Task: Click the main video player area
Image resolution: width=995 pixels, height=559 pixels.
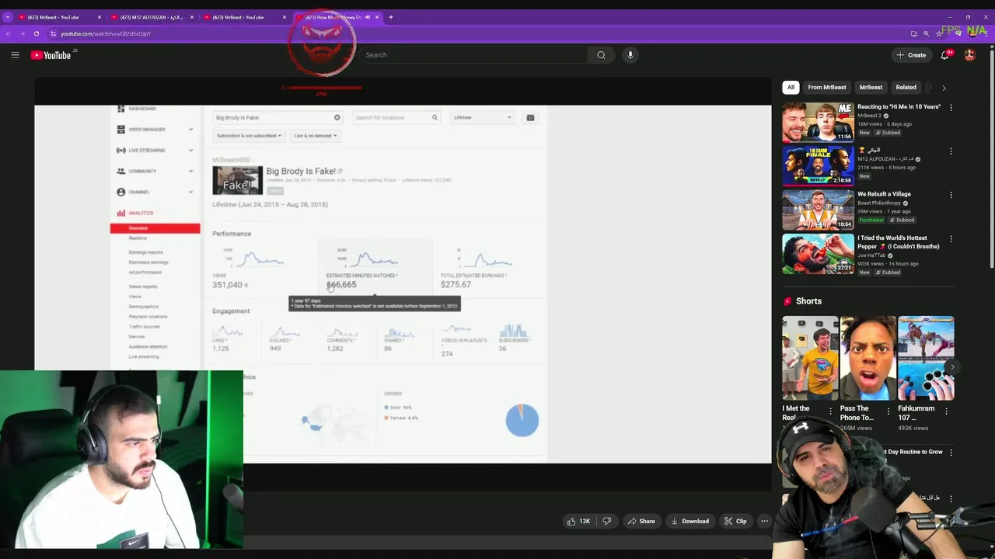Action: [x=403, y=284]
